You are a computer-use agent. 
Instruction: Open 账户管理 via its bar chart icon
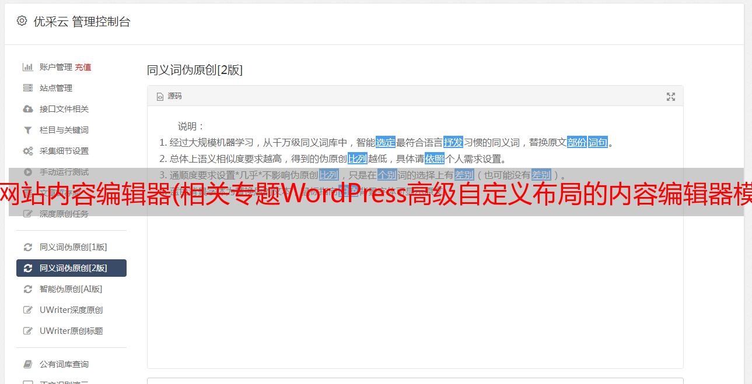(x=27, y=67)
